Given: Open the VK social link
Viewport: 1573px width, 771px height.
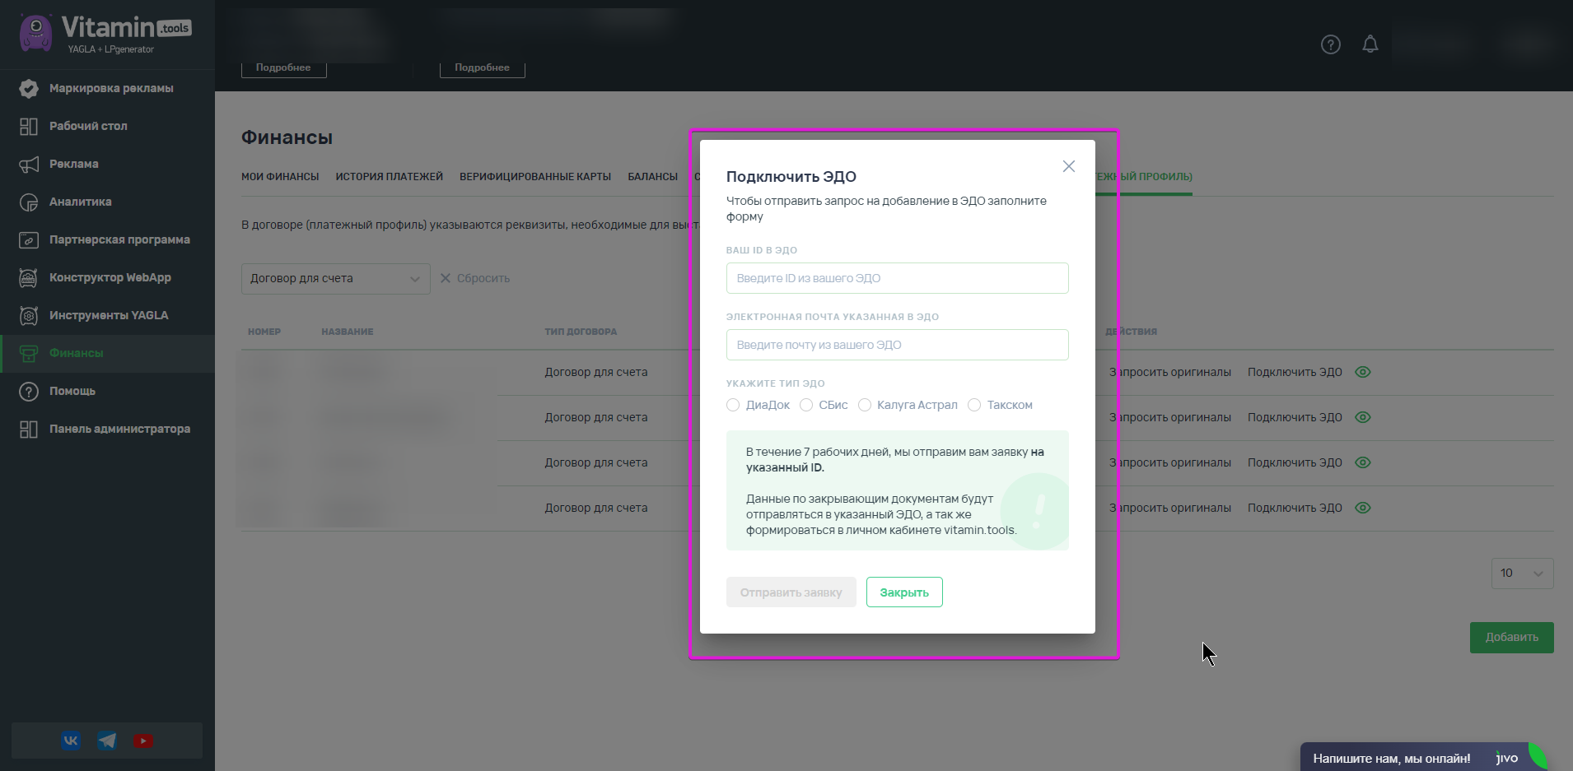Looking at the screenshot, I should click(x=71, y=741).
